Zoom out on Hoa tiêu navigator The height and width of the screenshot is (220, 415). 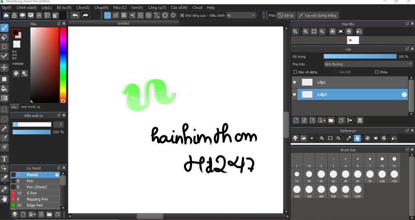click(x=322, y=32)
